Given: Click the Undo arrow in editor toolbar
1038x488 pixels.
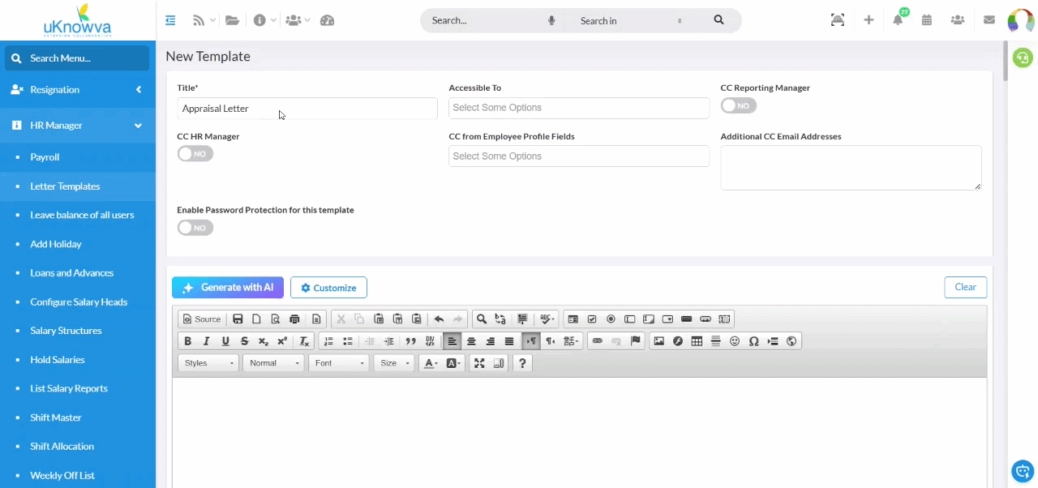Looking at the screenshot, I should click(x=439, y=319).
